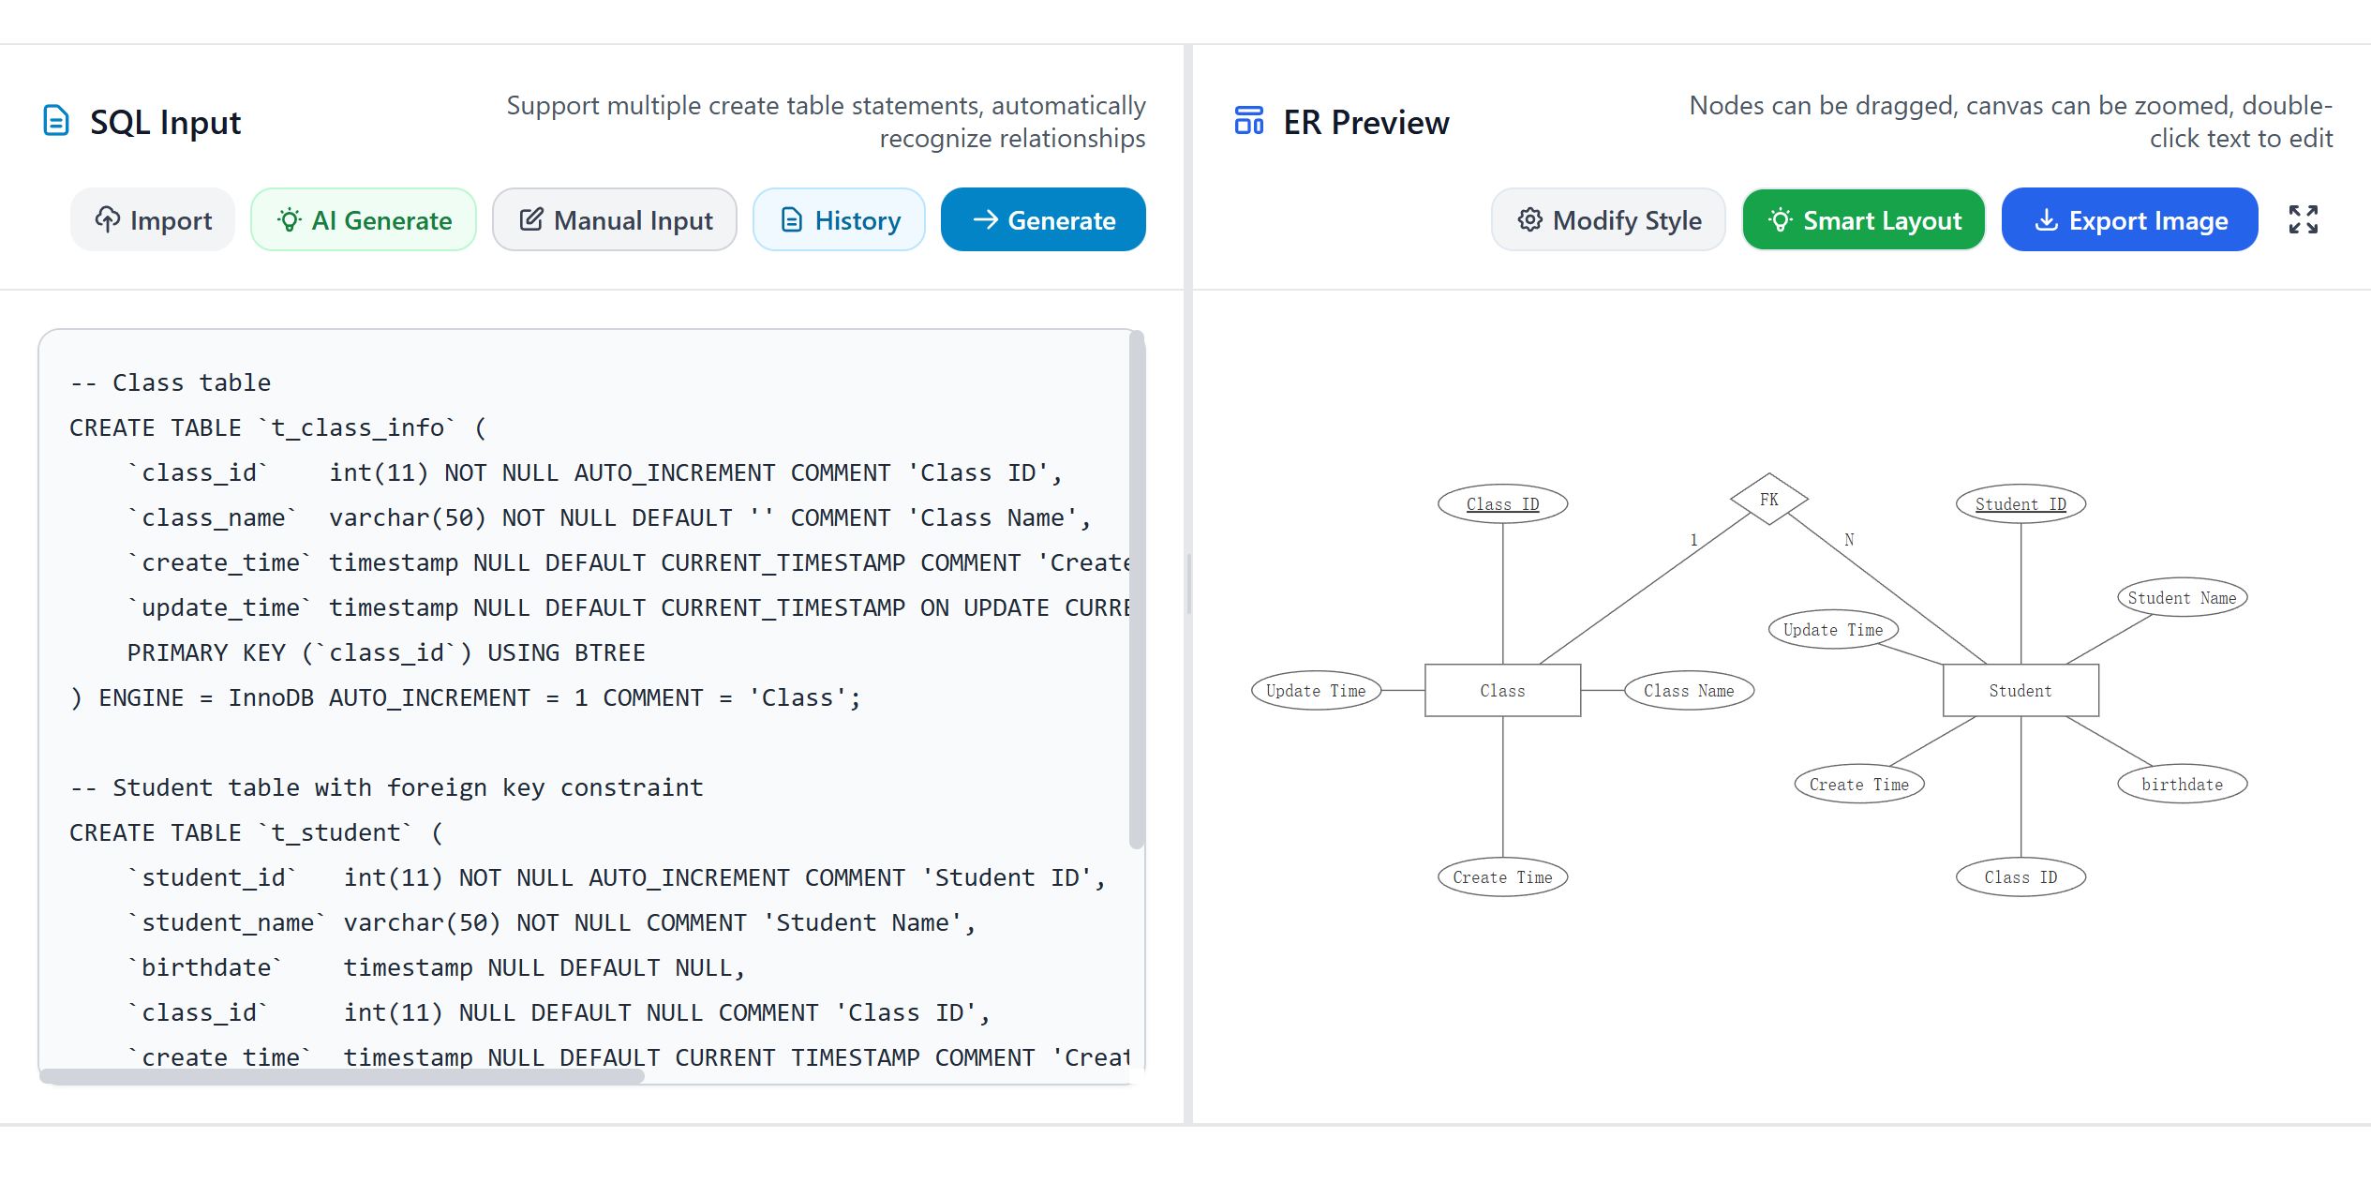2371x1198 pixels.
Task: Click the SQL Input document icon
Action: click(56, 120)
